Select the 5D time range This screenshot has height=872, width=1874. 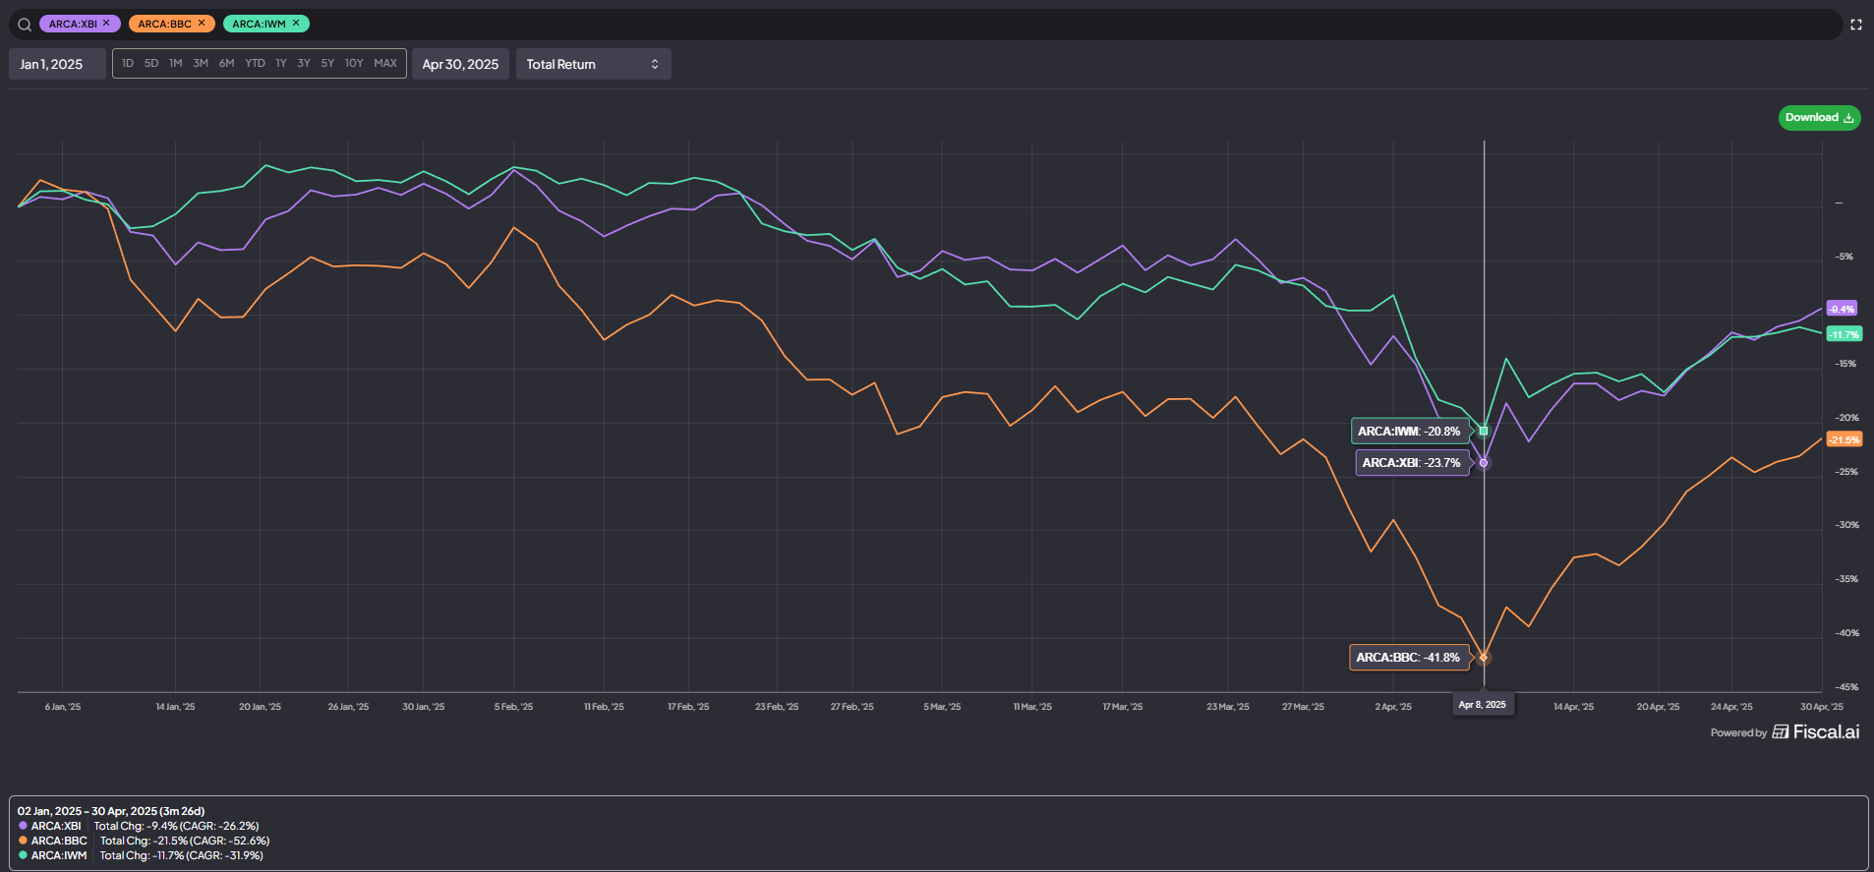click(x=151, y=63)
